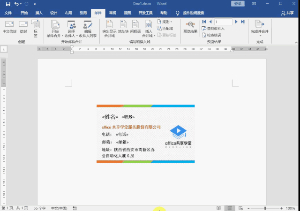Switch to the 引用 tab

click(x=83, y=13)
